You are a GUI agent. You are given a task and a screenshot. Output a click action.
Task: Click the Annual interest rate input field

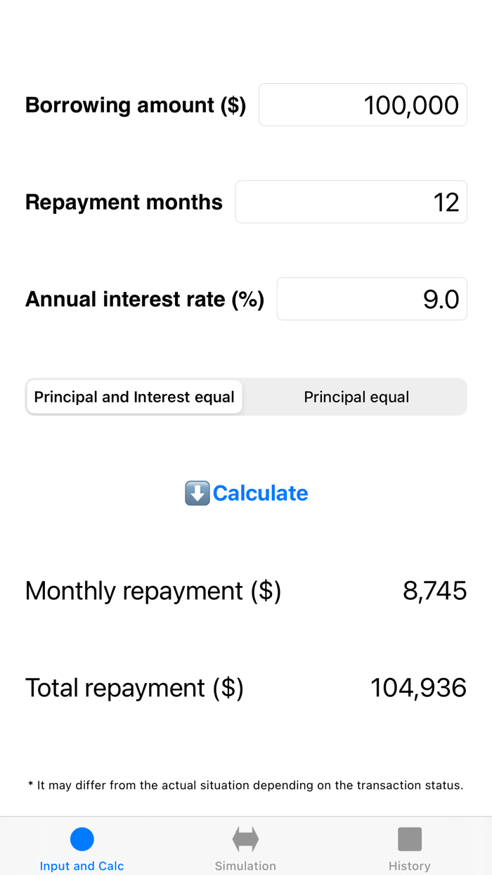coord(372,298)
